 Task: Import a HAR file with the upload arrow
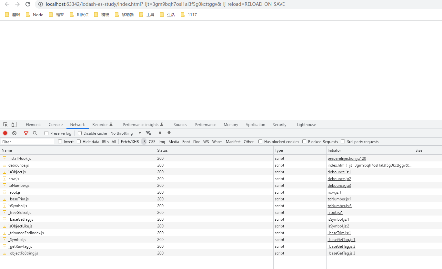click(x=160, y=133)
